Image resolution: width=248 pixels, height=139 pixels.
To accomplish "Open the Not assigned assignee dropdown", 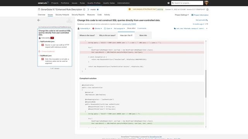I will (x=119, y=29).
